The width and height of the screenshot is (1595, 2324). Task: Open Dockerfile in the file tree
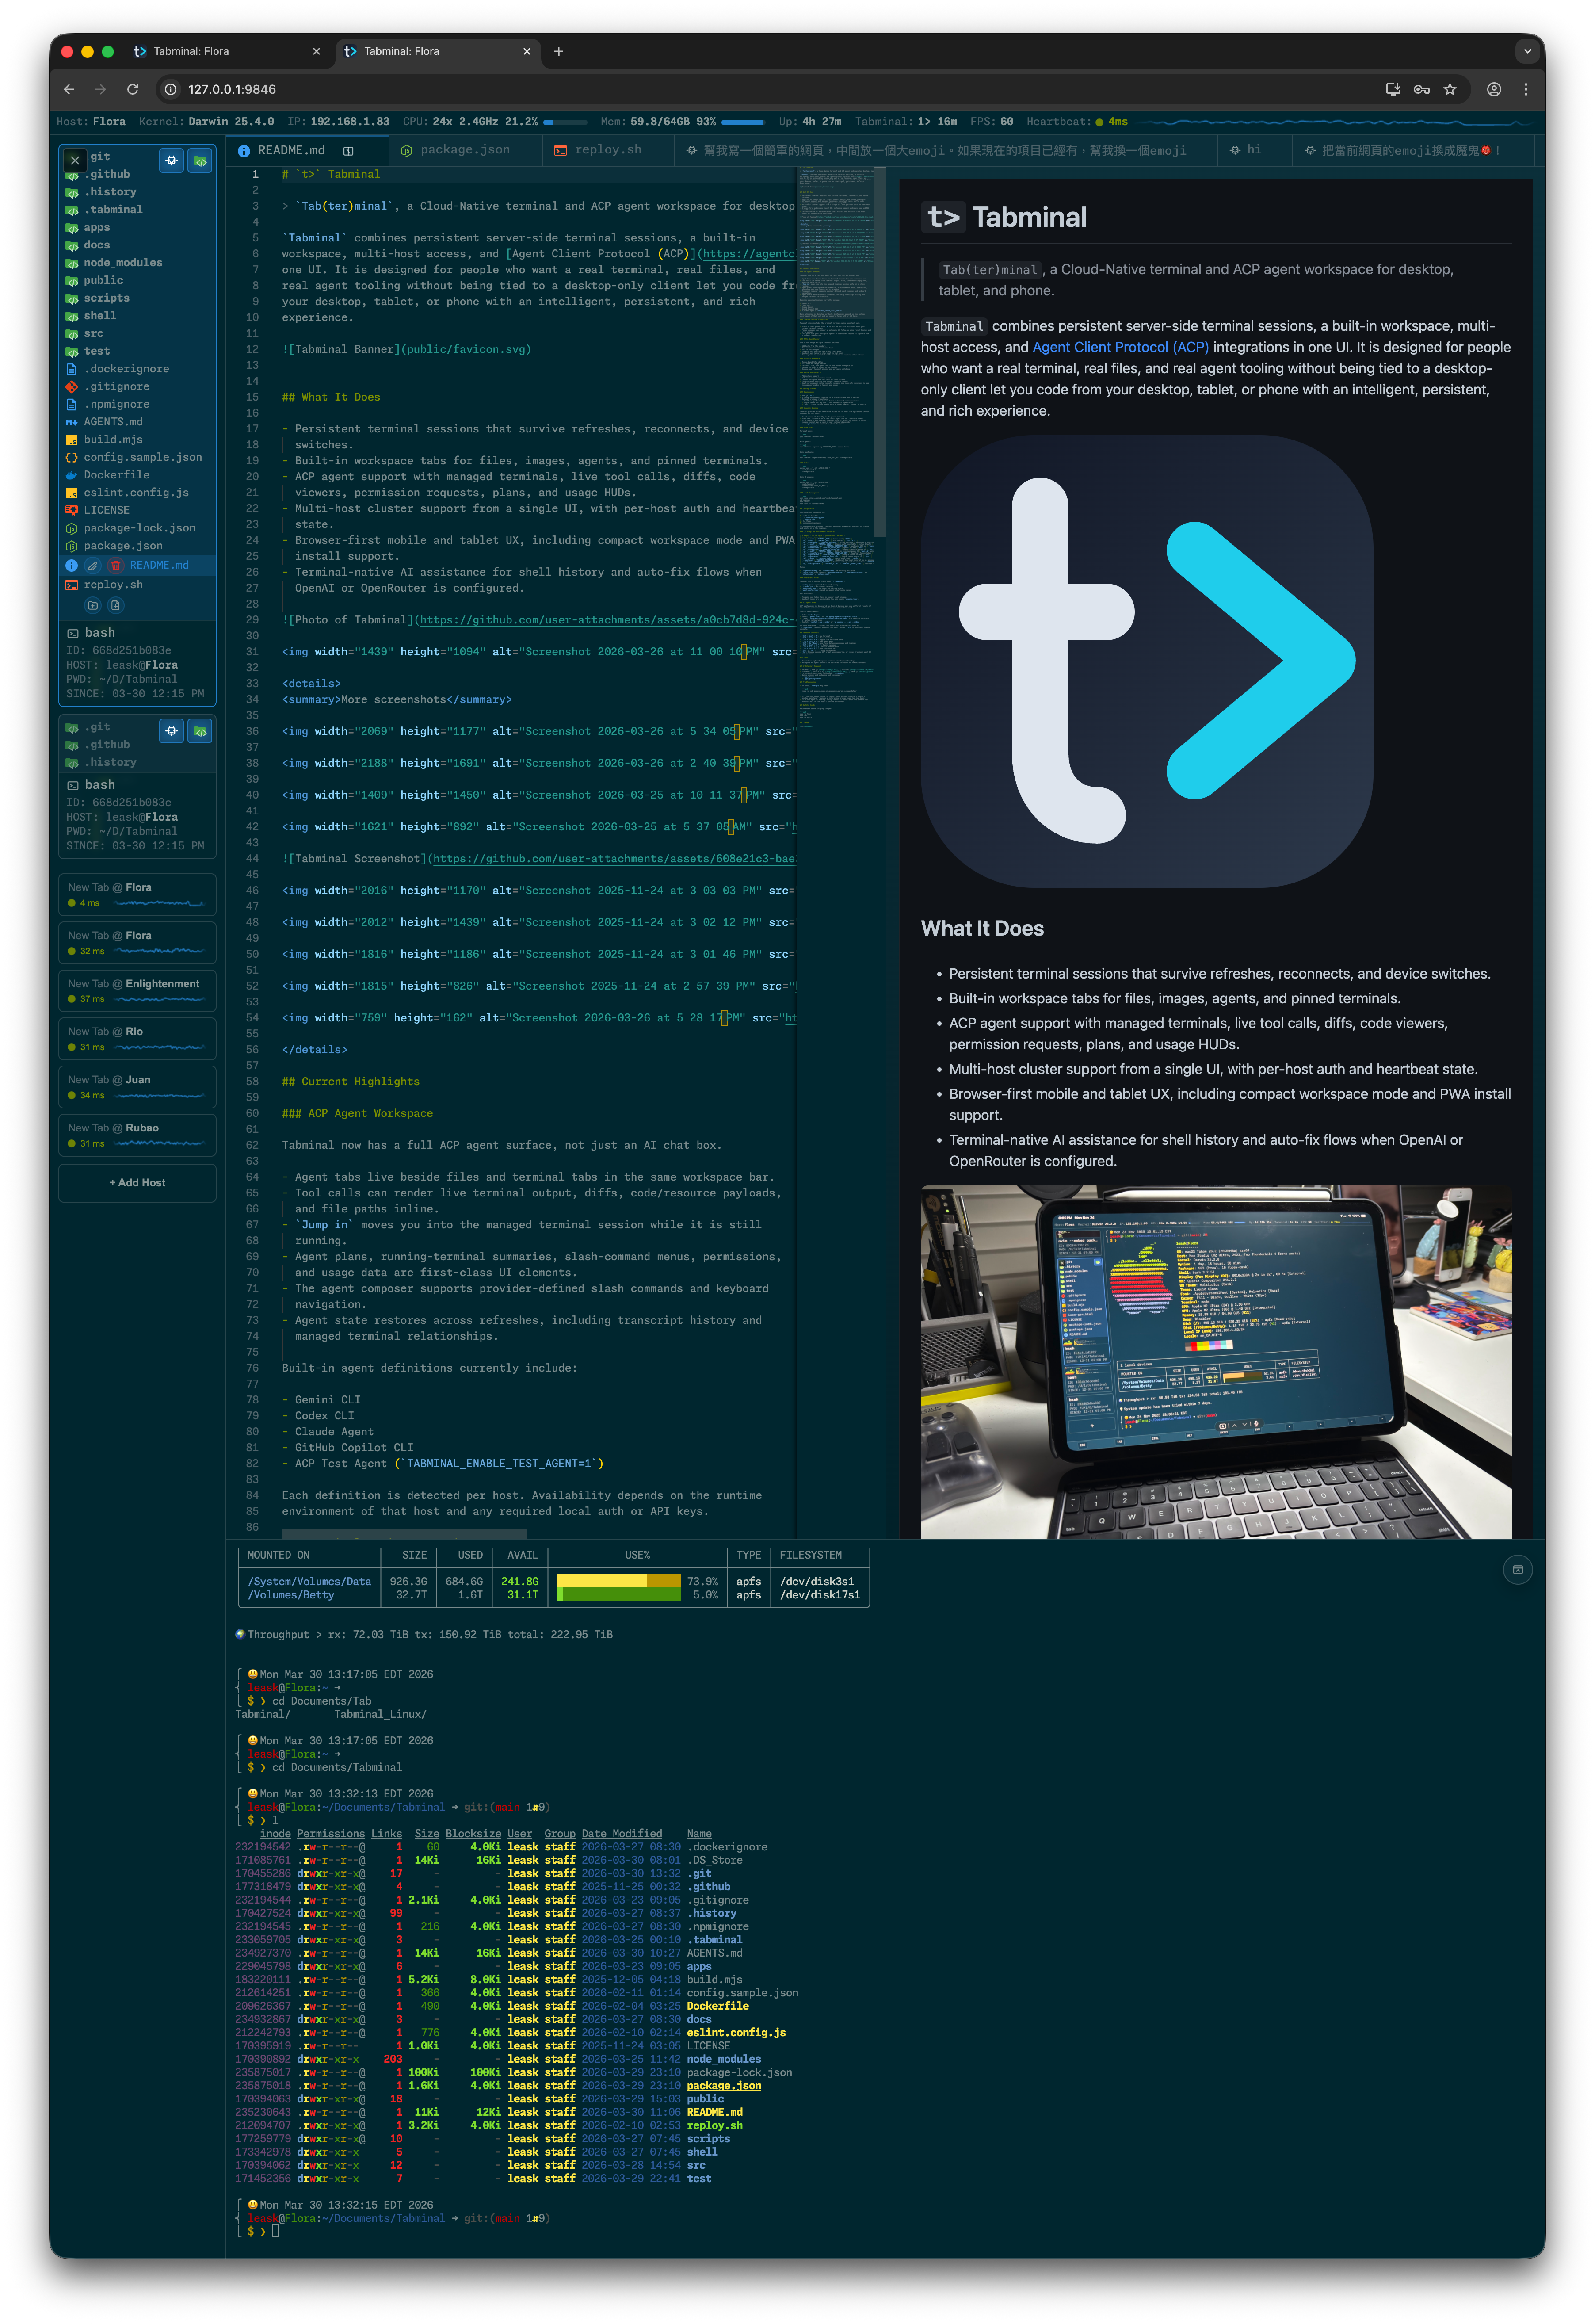click(x=138, y=475)
